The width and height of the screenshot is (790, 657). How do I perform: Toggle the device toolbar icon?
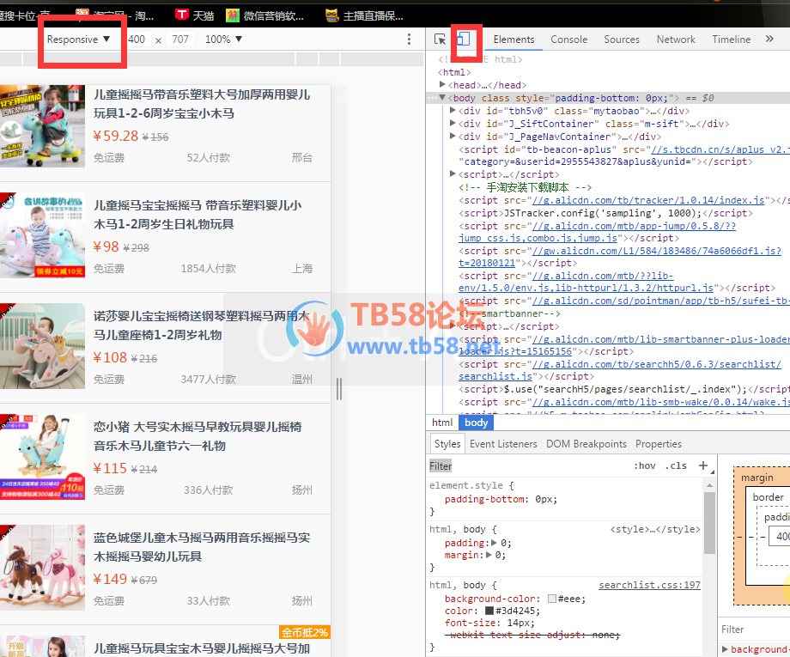(464, 39)
